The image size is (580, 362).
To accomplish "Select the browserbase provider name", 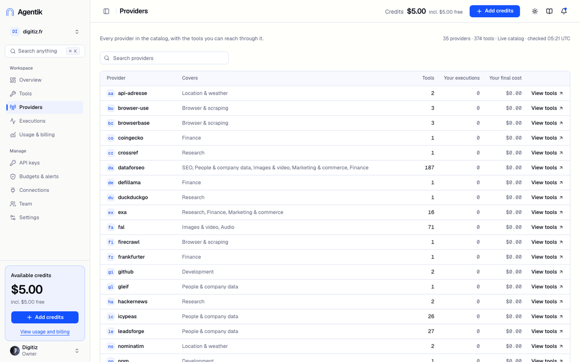I will [134, 123].
